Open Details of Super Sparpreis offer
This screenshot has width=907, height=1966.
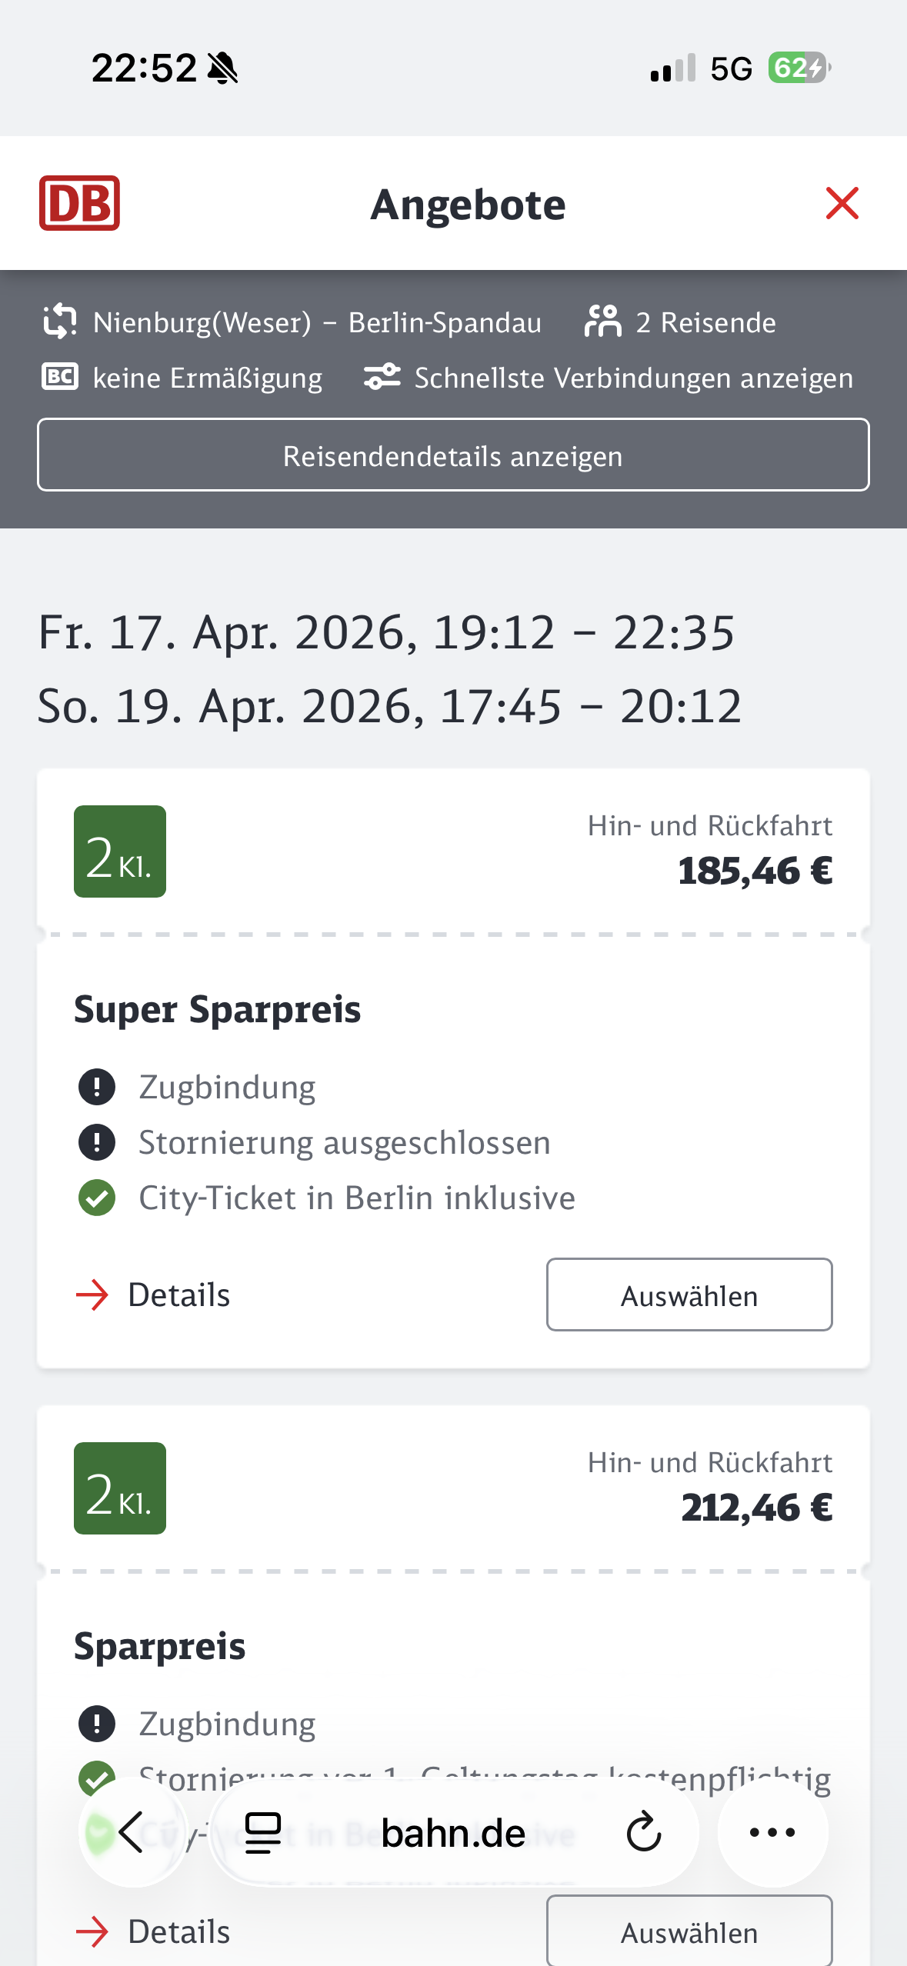click(x=154, y=1295)
